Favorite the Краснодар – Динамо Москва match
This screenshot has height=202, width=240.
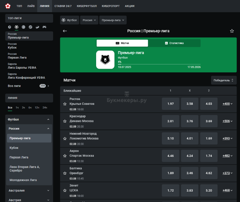click(x=65, y=121)
